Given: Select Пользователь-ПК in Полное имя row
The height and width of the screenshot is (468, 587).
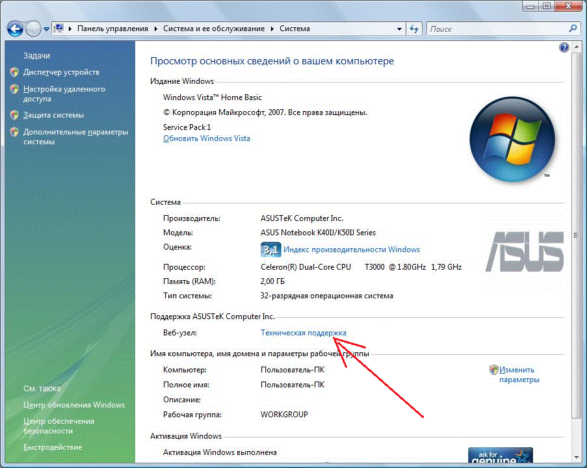Looking at the screenshot, I should (293, 385).
